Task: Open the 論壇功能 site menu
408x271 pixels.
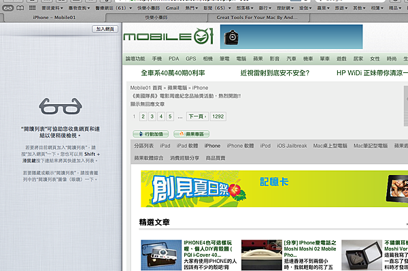Action: (x=135, y=59)
